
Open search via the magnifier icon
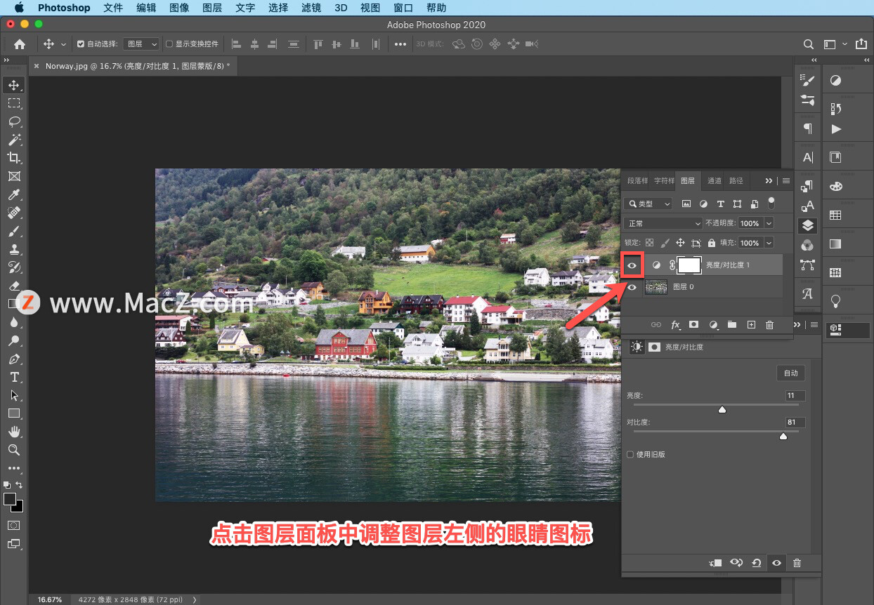coord(809,44)
